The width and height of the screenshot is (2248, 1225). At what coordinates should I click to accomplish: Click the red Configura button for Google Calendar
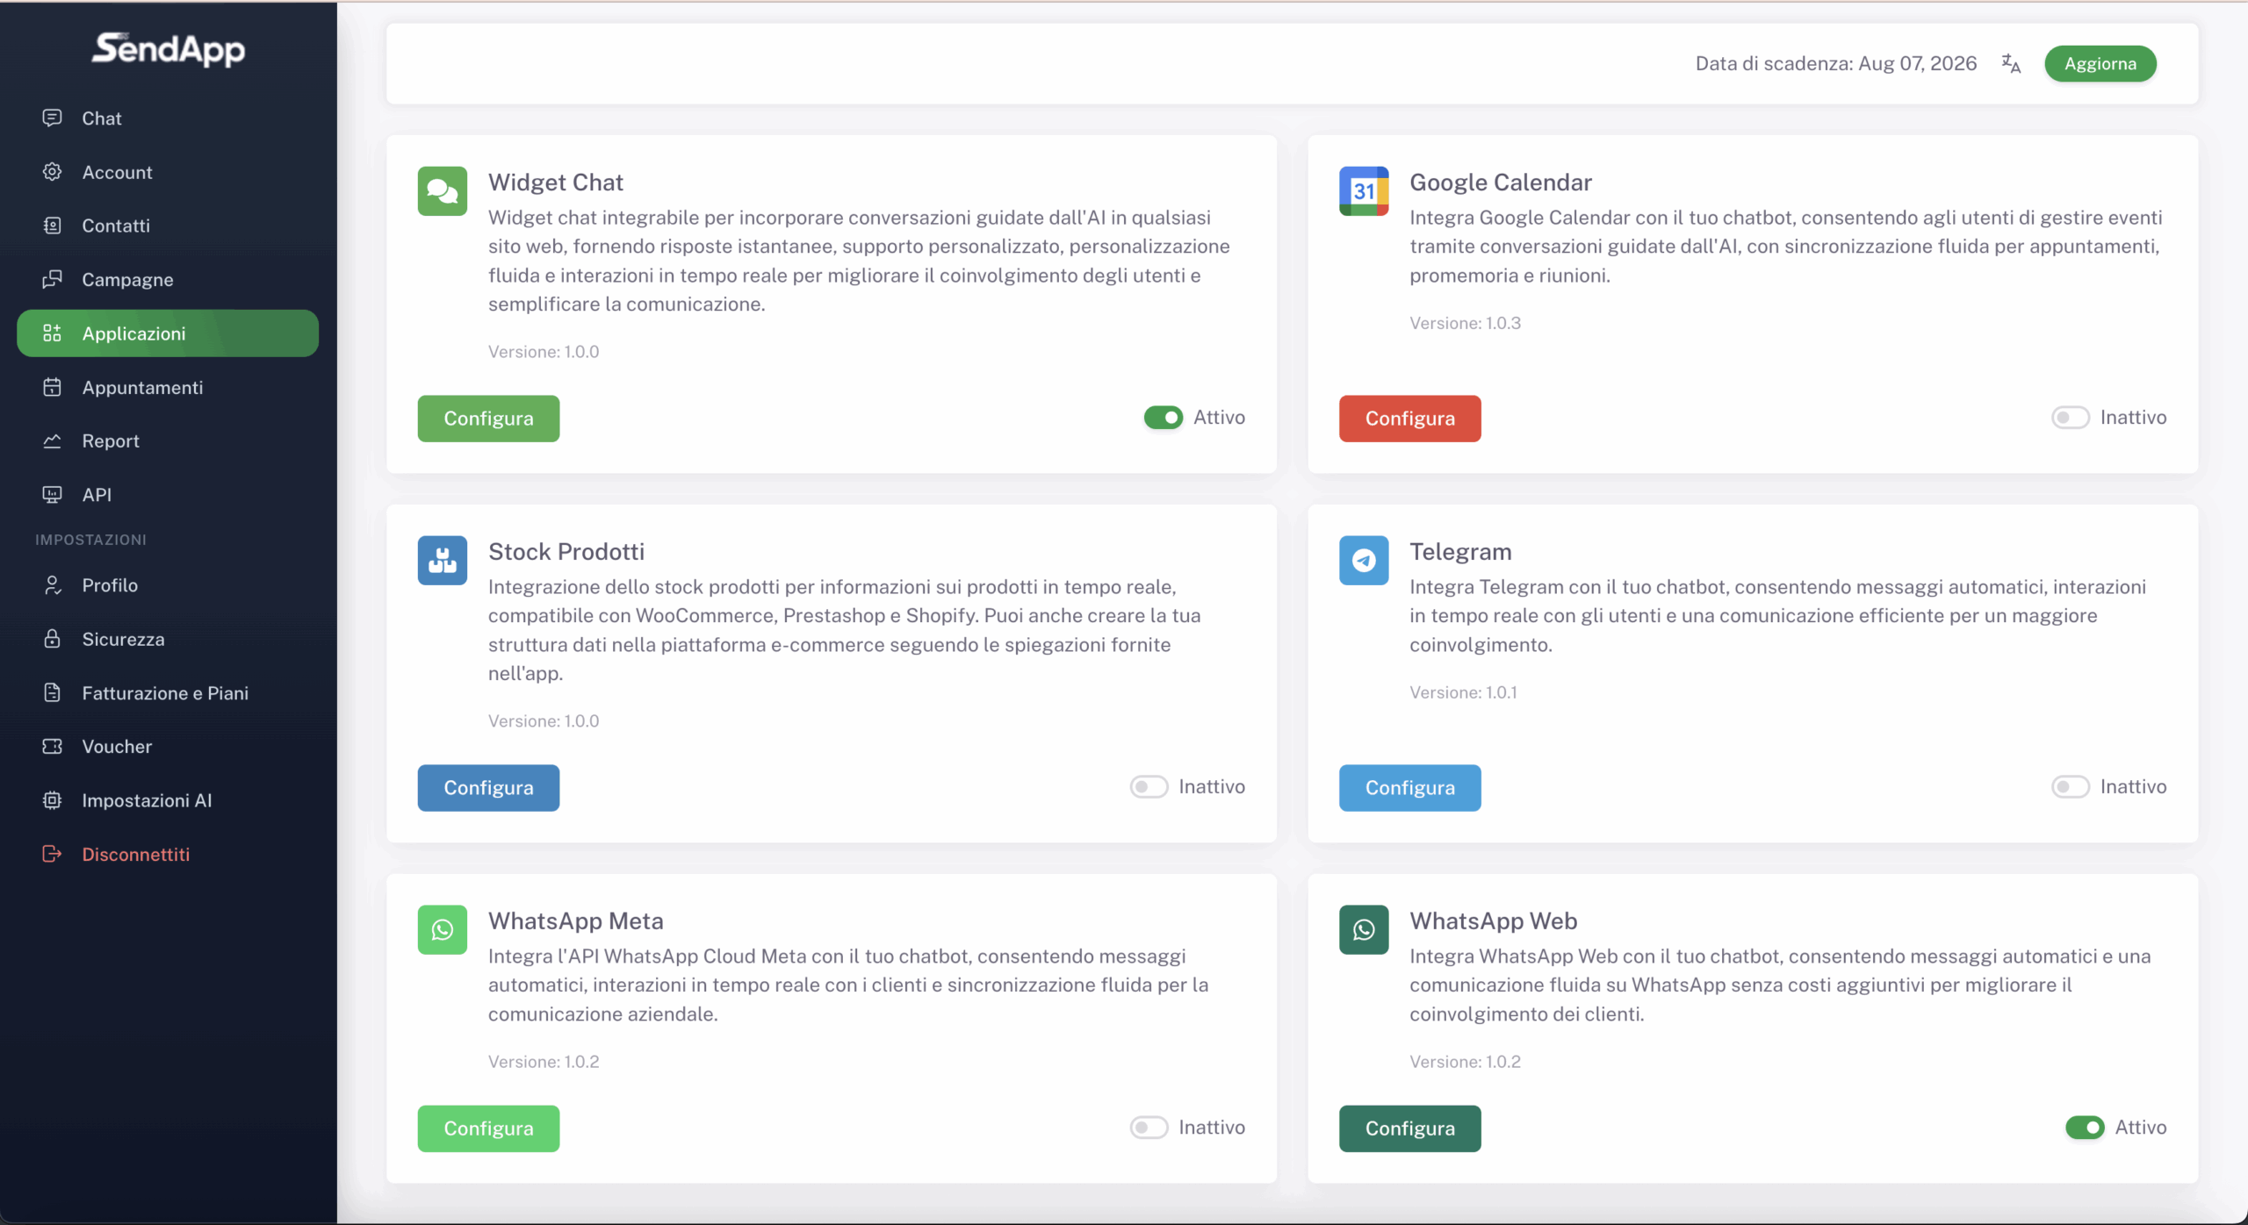[x=1409, y=419]
